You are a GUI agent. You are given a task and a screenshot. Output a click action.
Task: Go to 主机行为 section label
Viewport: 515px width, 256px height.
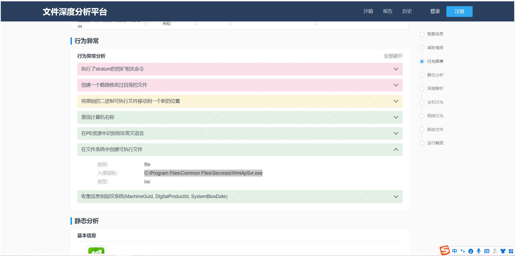point(435,102)
